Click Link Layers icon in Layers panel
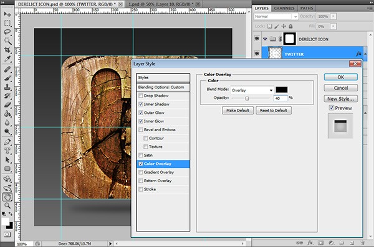This screenshot has width=374, height=247. 299,243
